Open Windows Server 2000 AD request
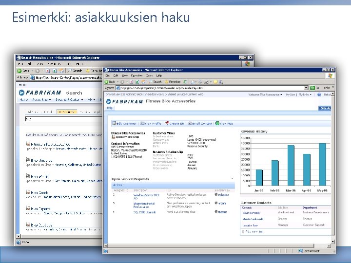The height and width of the screenshot is (263, 351). 146,197
